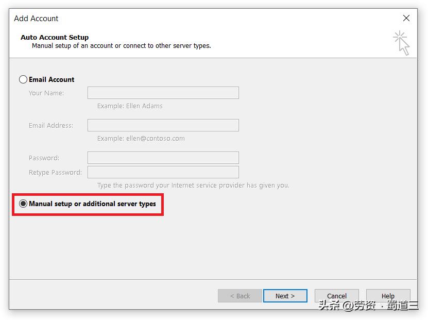The width and height of the screenshot is (428, 320).
Task: Click the 'Manual setup of an account' description
Action: click(121, 45)
